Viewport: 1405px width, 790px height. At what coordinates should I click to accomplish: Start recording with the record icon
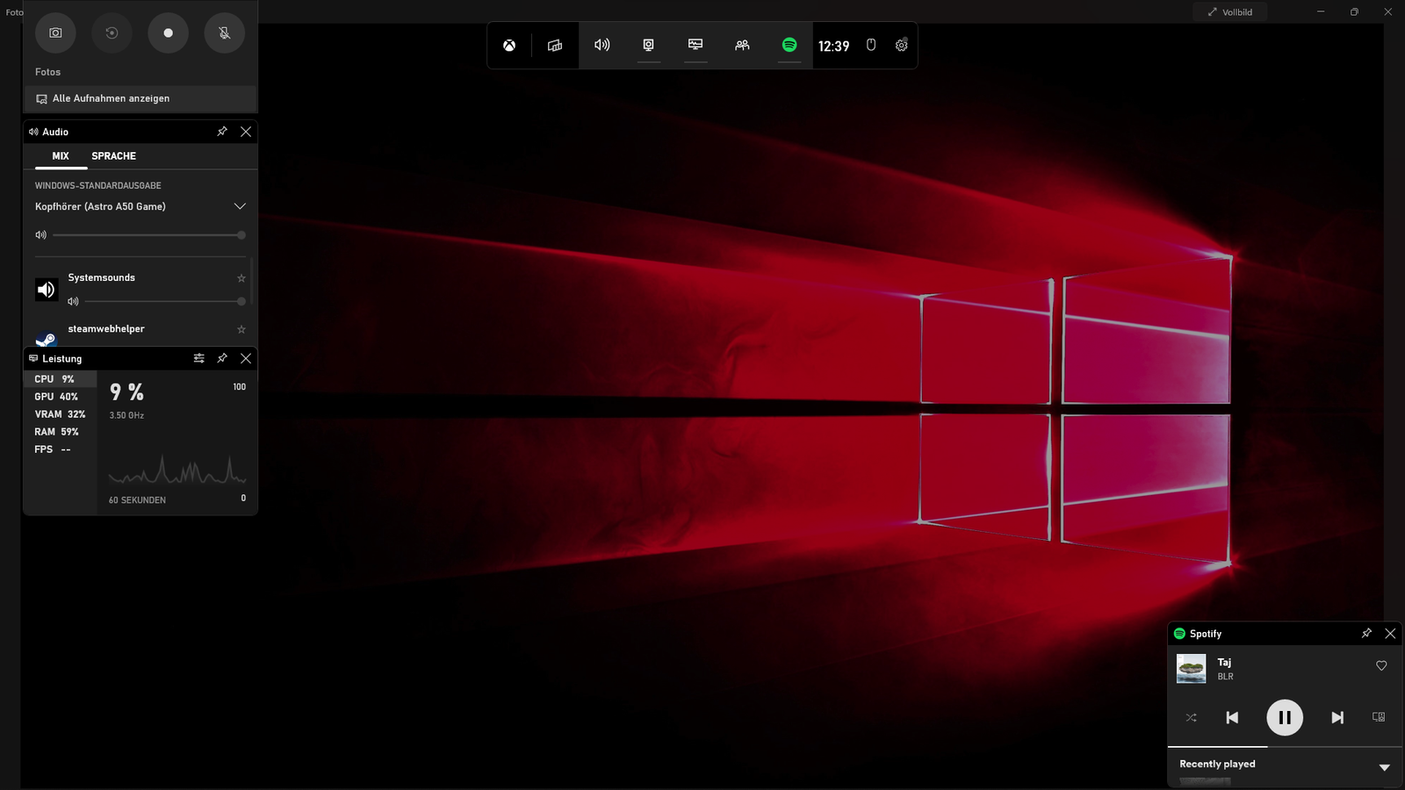[168, 32]
